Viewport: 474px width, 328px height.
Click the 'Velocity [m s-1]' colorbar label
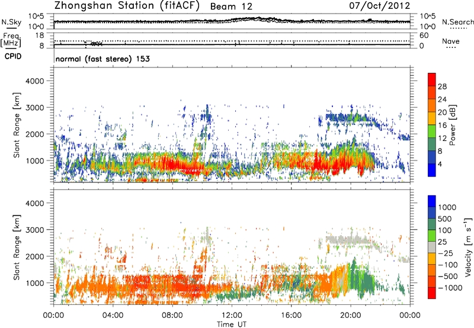click(x=468, y=247)
